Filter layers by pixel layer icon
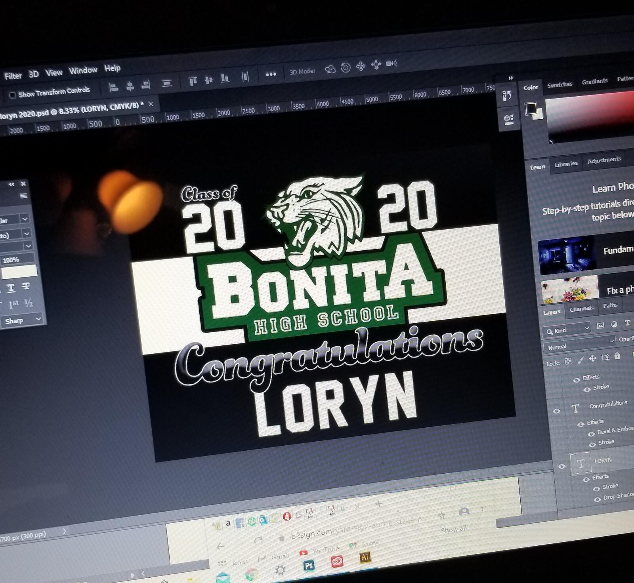Viewport: 634px width, 583px height. pyautogui.click(x=601, y=326)
